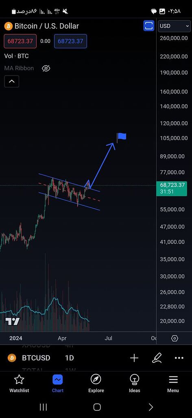Tap the TradingView logo on the chart

tap(13, 322)
